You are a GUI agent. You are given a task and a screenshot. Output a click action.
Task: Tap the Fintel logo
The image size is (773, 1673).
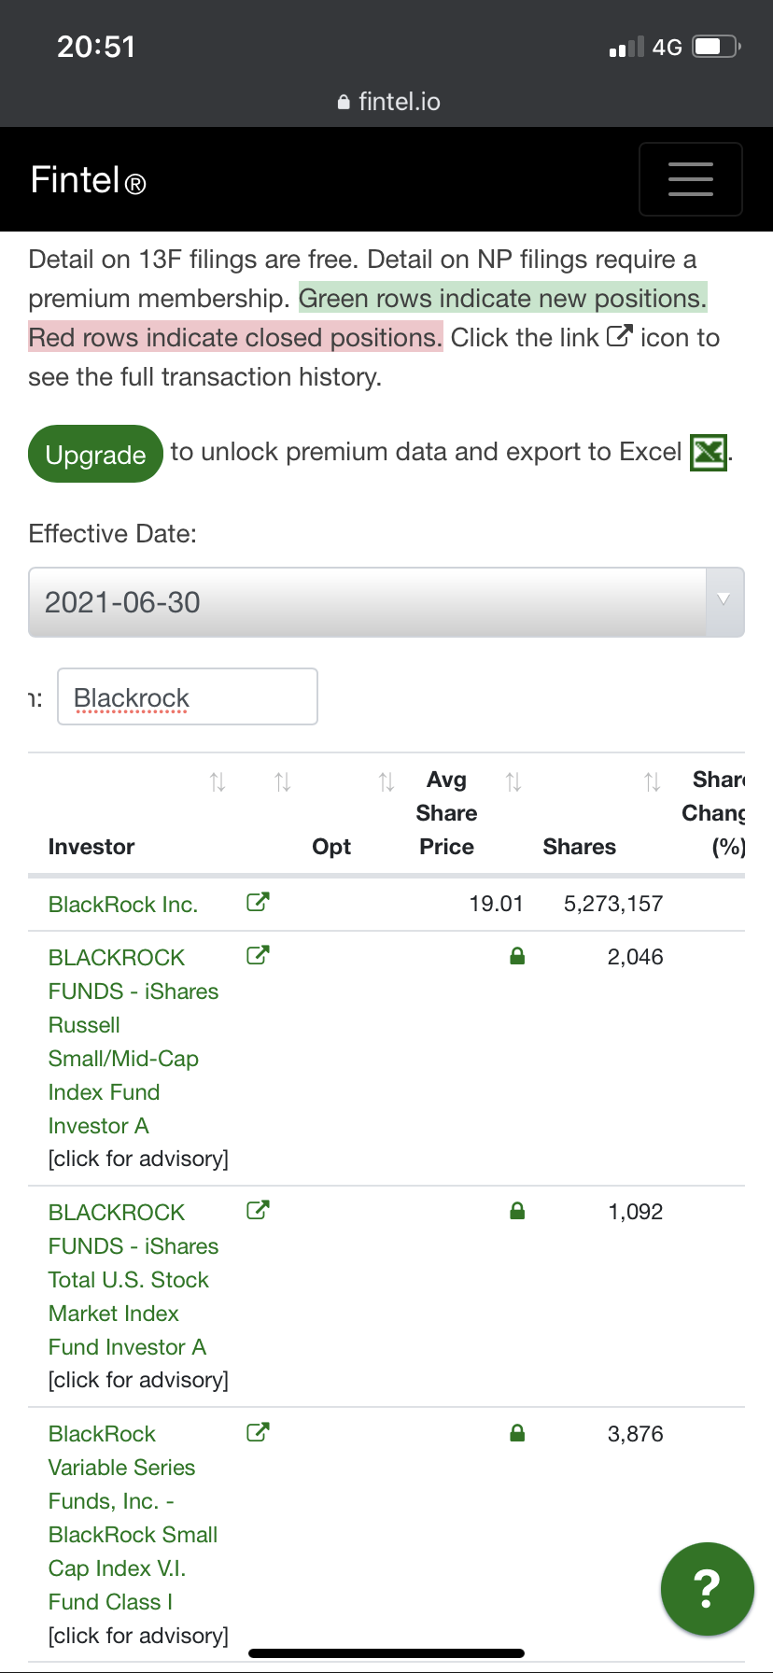click(88, 180)
